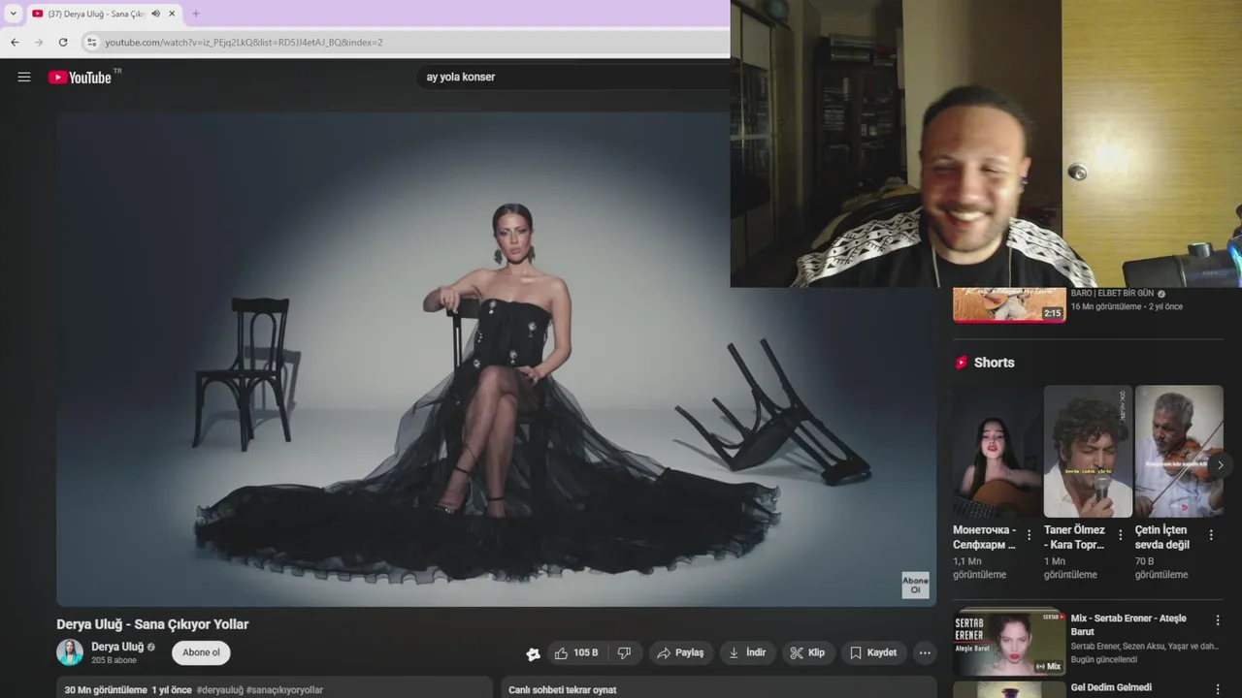1242x698 pixels.
Task: Click the video player showing Derya Uluğ
Action: click(496, 359)
